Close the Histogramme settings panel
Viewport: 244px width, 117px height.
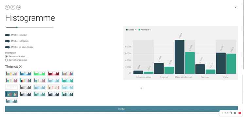tap(235, 7)
